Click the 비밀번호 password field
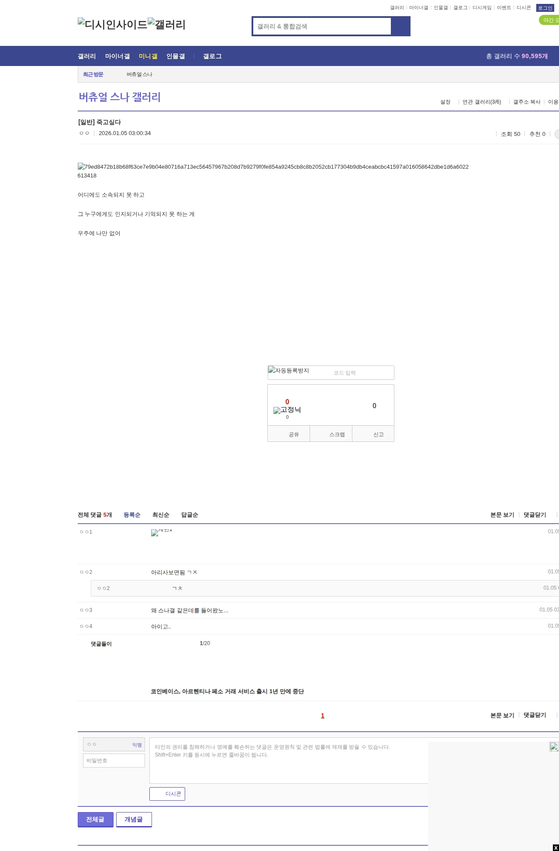The width and height of the screenshot is (559, 851). pyautogui.click(x=114, y=761)
